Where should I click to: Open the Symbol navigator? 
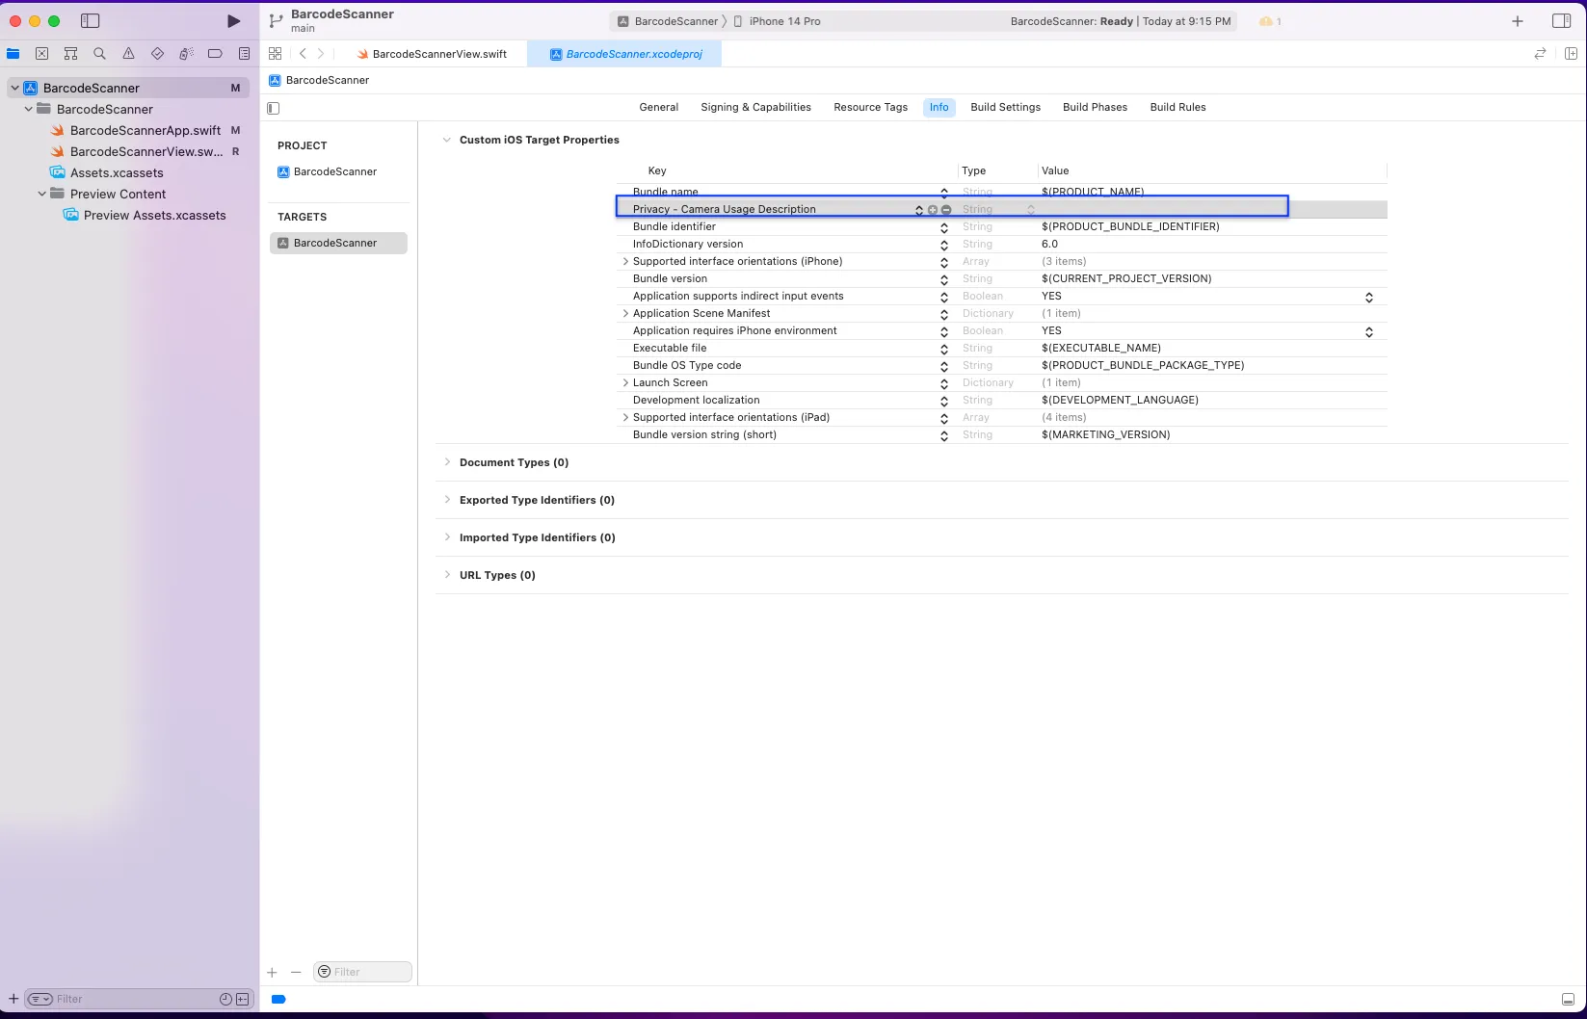click(71, 54)
